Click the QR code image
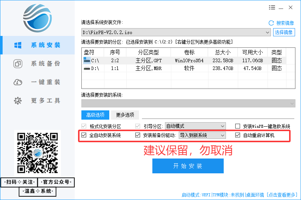Screen dimensions: 301x200 pos(38,153)
